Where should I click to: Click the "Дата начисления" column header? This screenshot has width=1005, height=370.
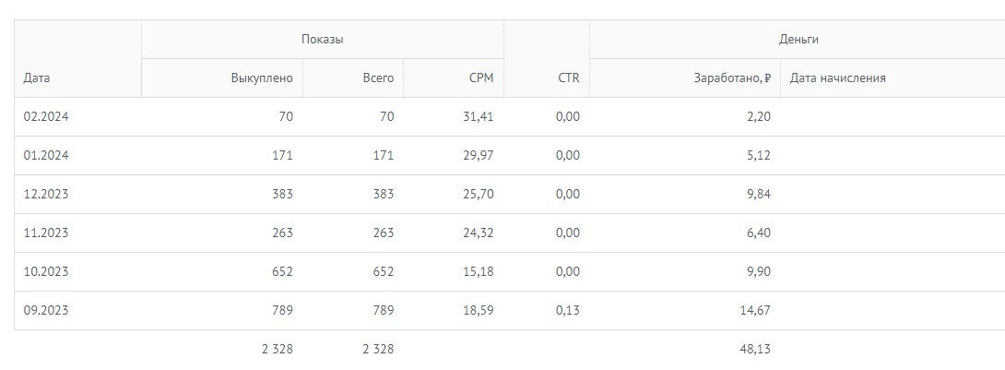coord(837,78)
